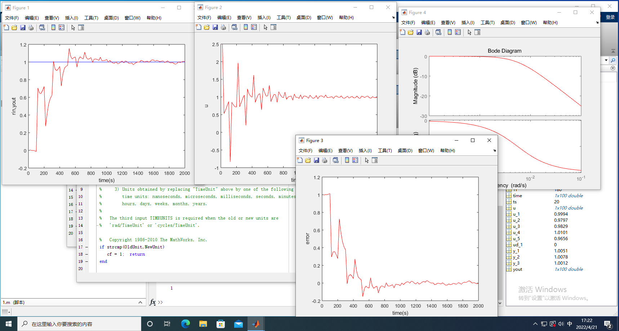
Task: Print Figure 1 using printer icon
Action: click(x=31, y=27)
